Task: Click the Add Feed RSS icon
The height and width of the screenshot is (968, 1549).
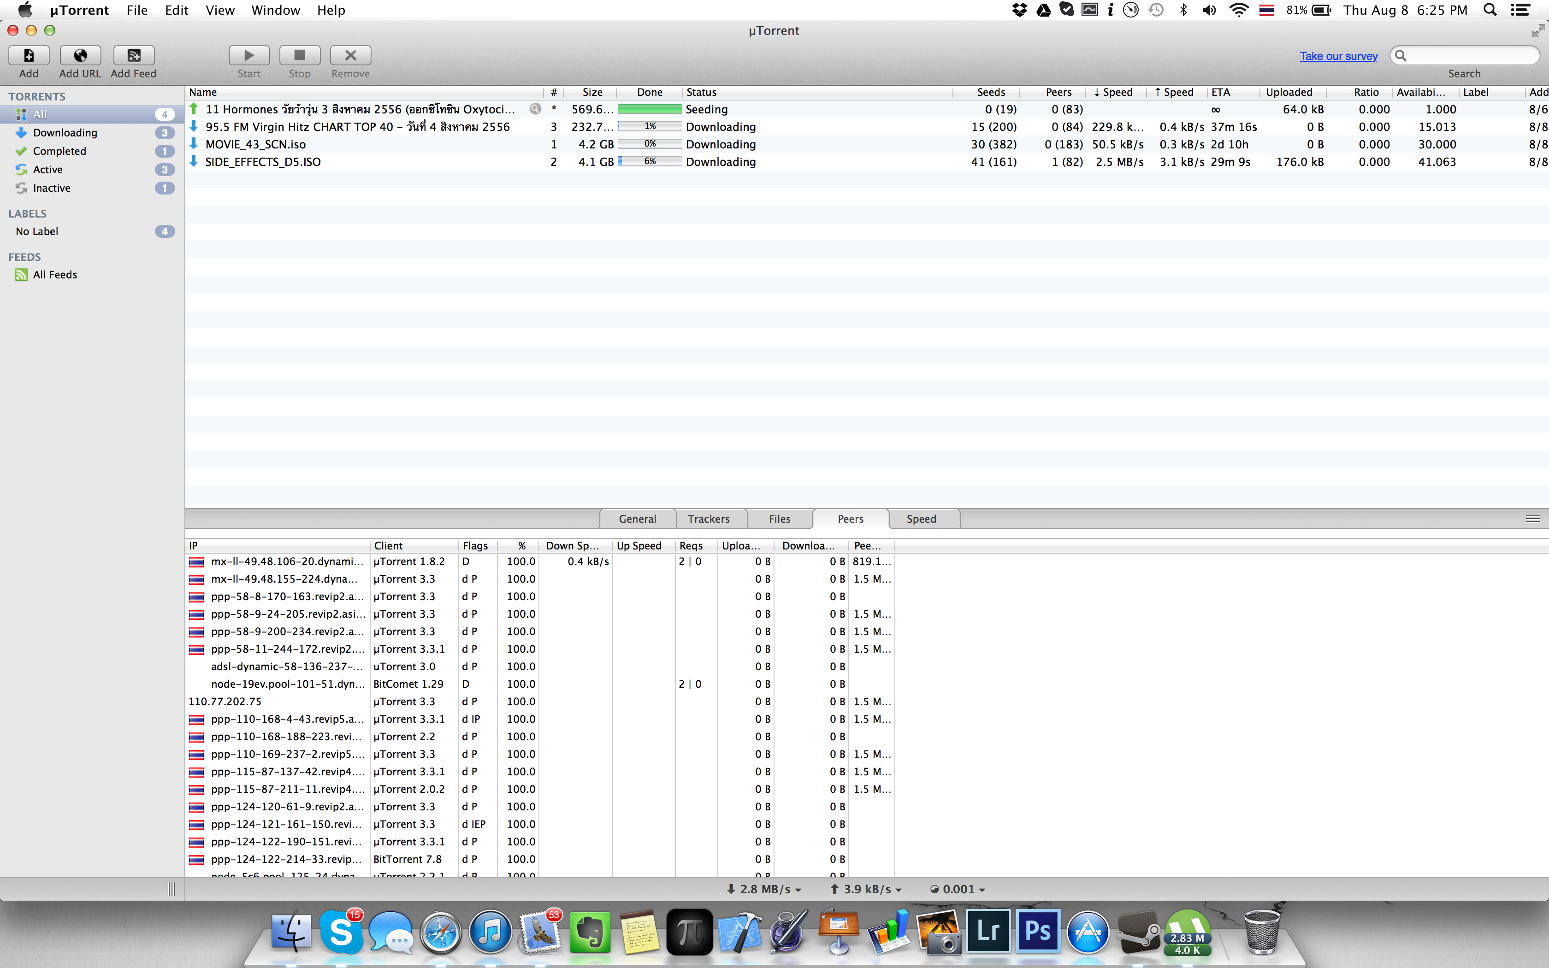Action: tap(134, 56)
